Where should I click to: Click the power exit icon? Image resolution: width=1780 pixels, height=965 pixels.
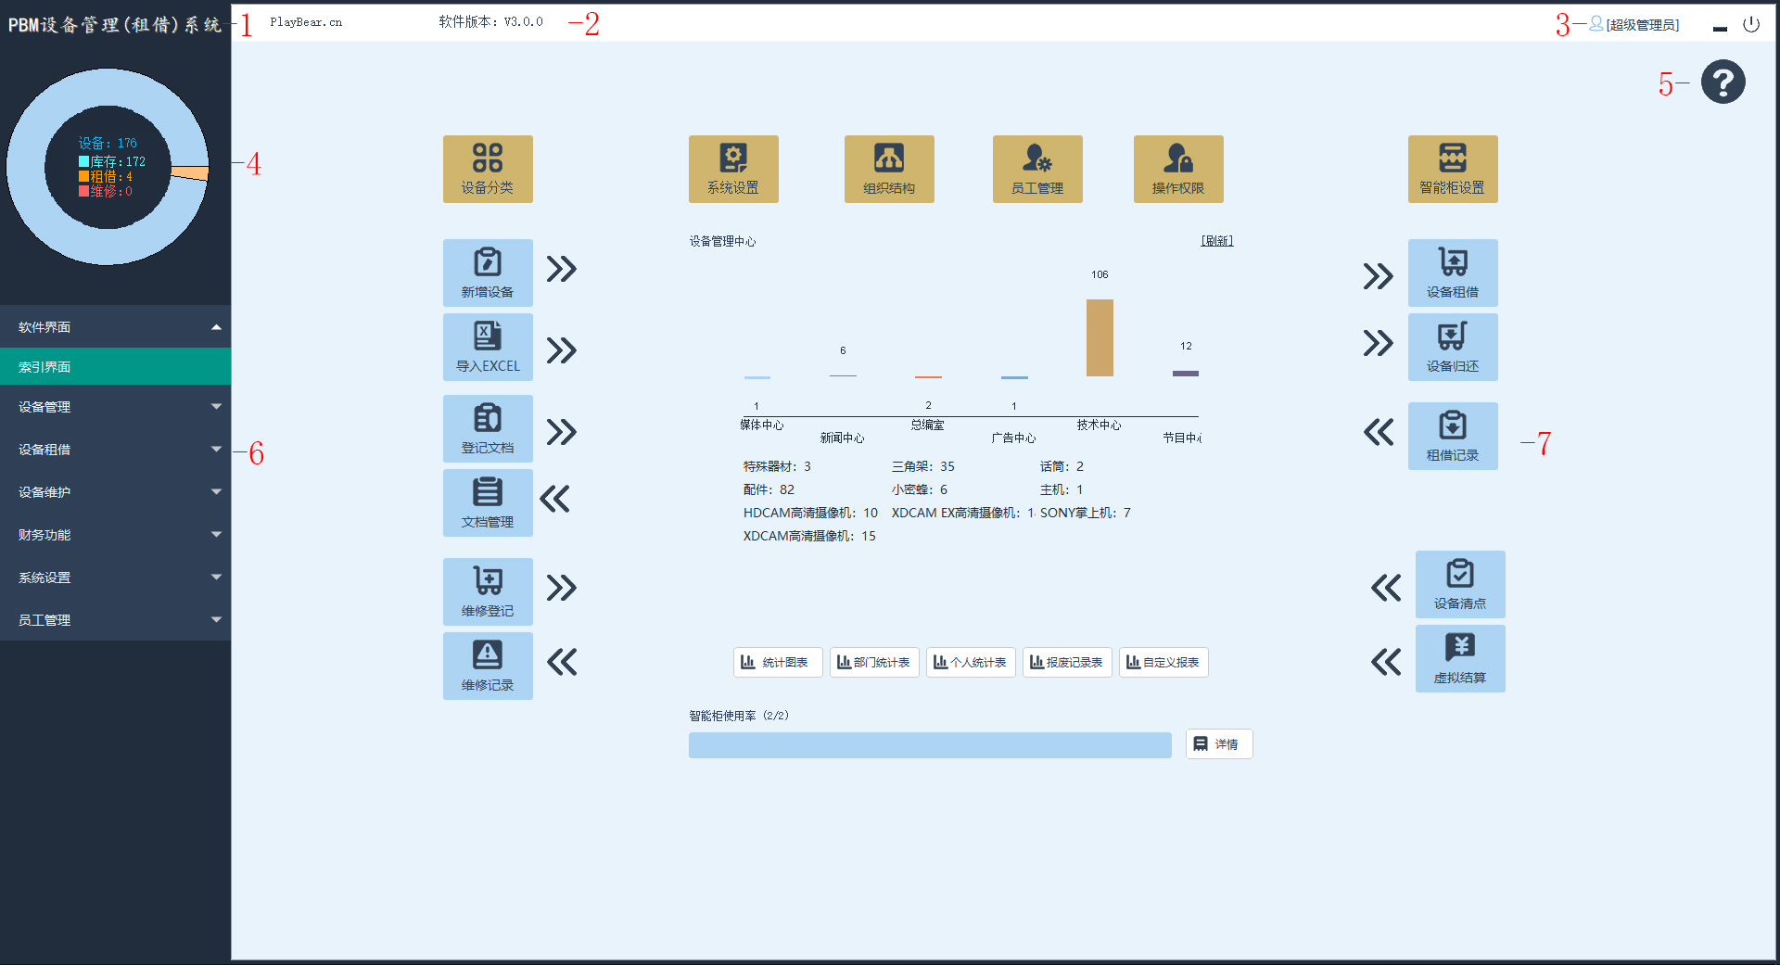pyautogui.click(x=1750, y=25)
